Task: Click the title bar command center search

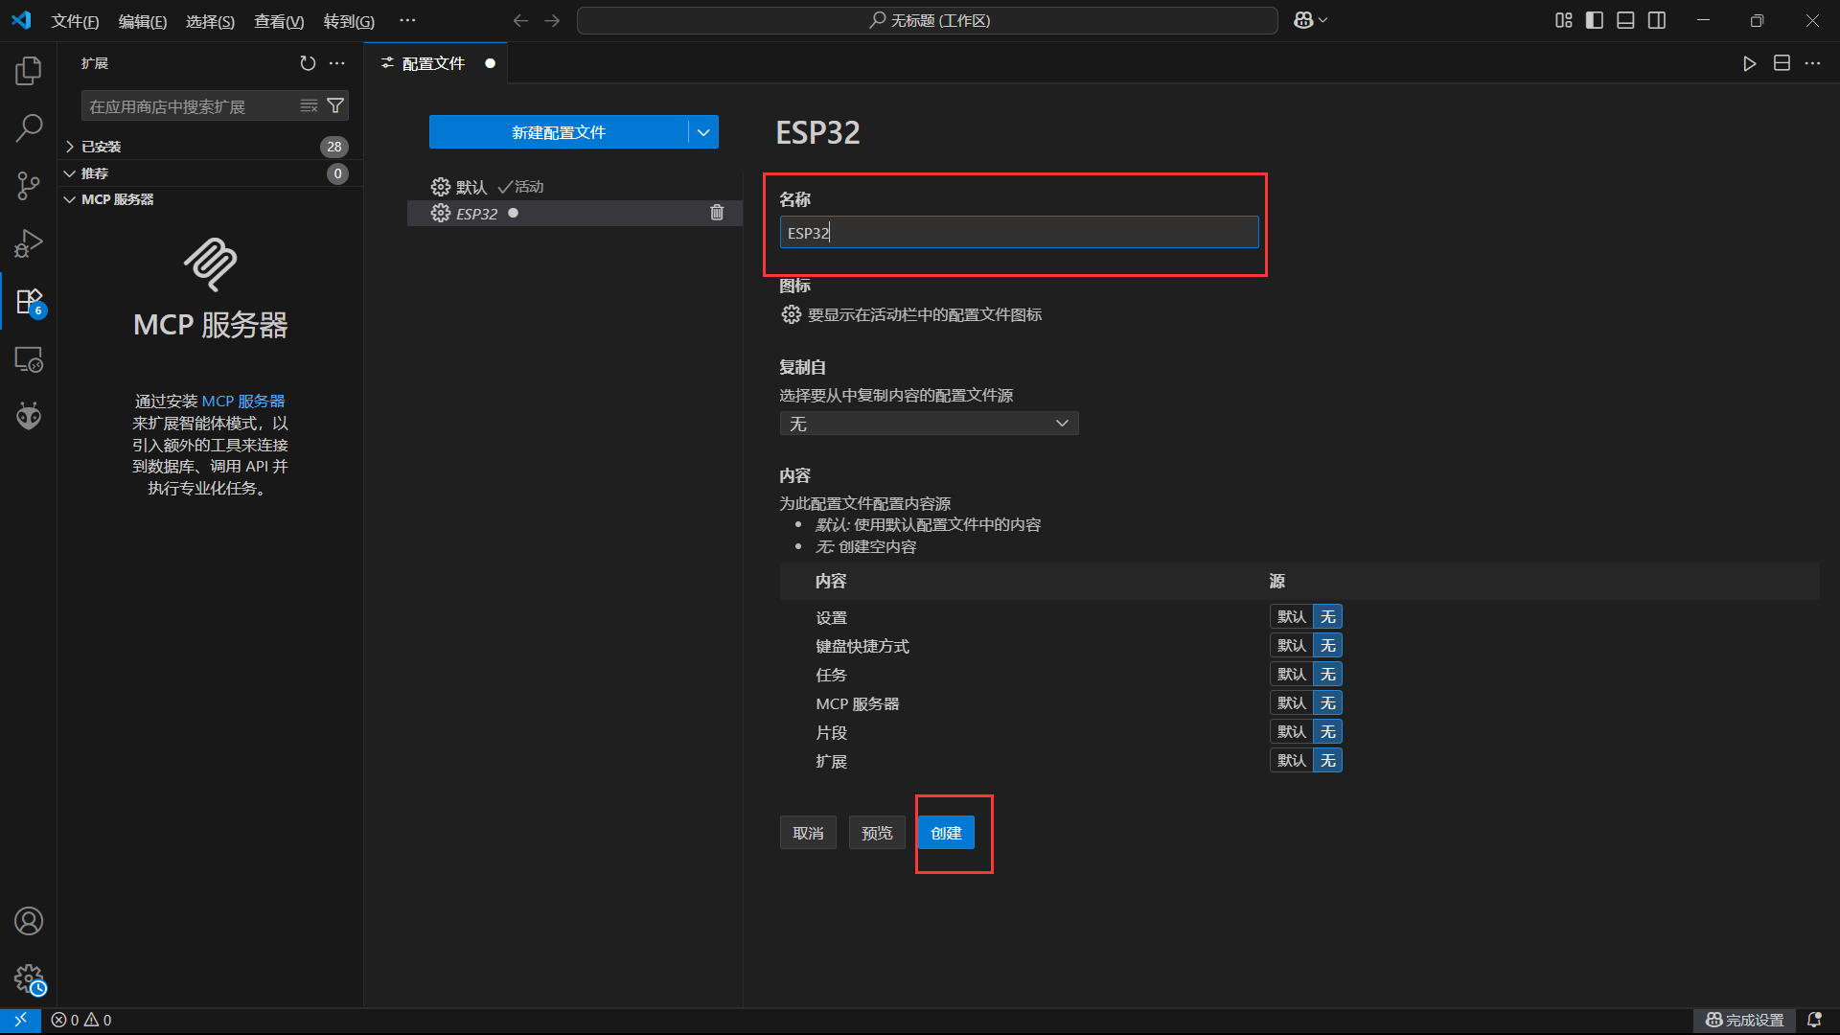Action: 927,20
